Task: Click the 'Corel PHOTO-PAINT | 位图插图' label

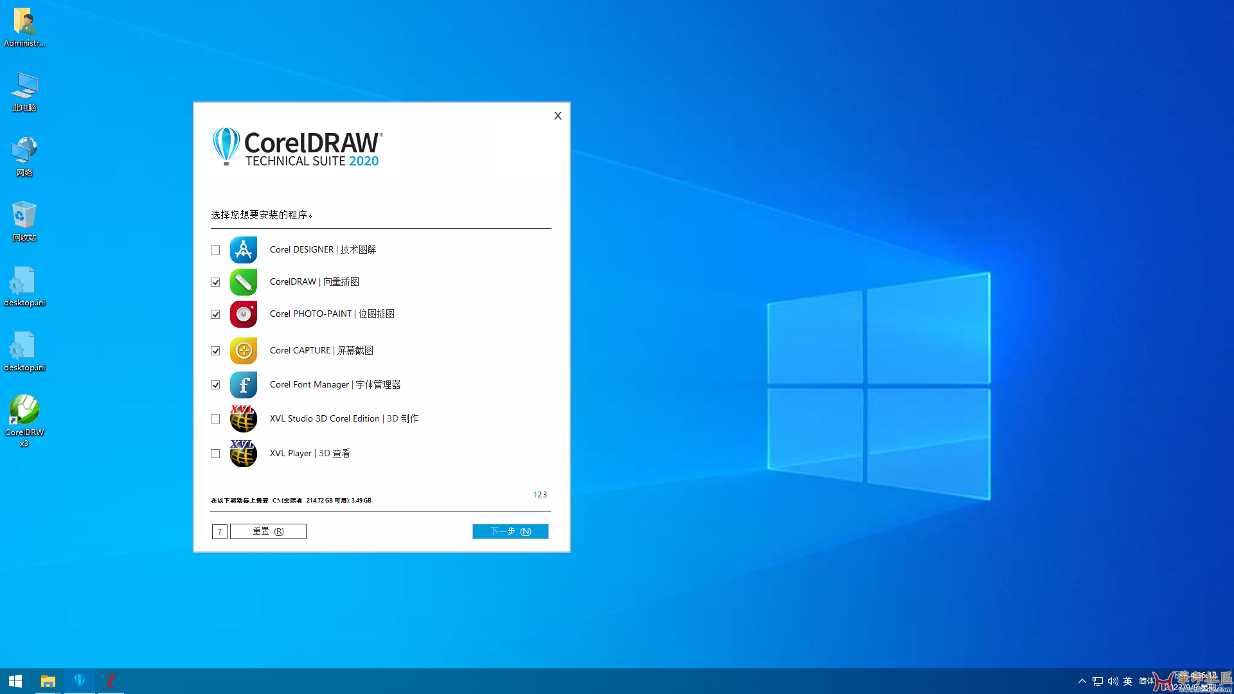Action: (x=332, y=314)
